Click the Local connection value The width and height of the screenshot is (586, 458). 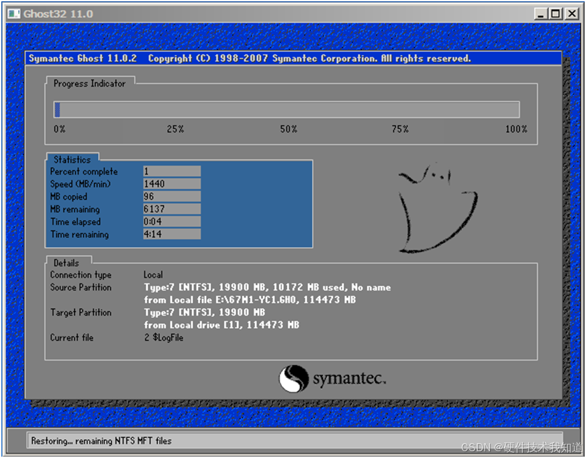point(153,275)
